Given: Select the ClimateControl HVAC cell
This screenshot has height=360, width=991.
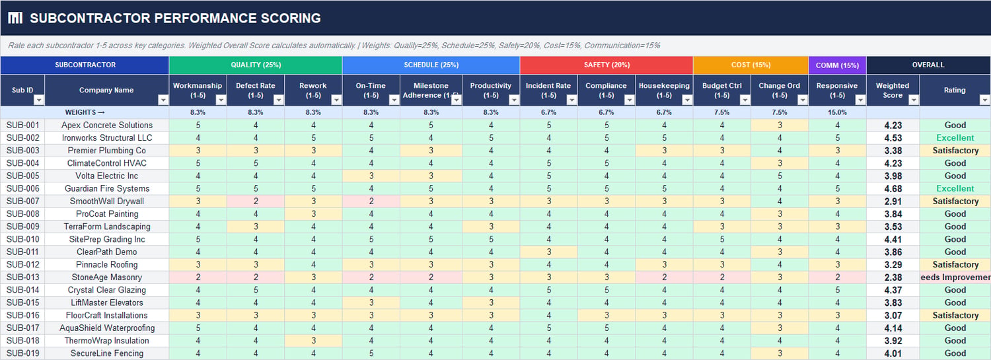Looking at the screenshot, I should click(x=107, y=163).
